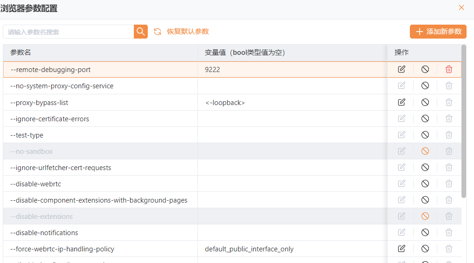Select the --no-system-proxy-config-service name

(x=62, y=86)
